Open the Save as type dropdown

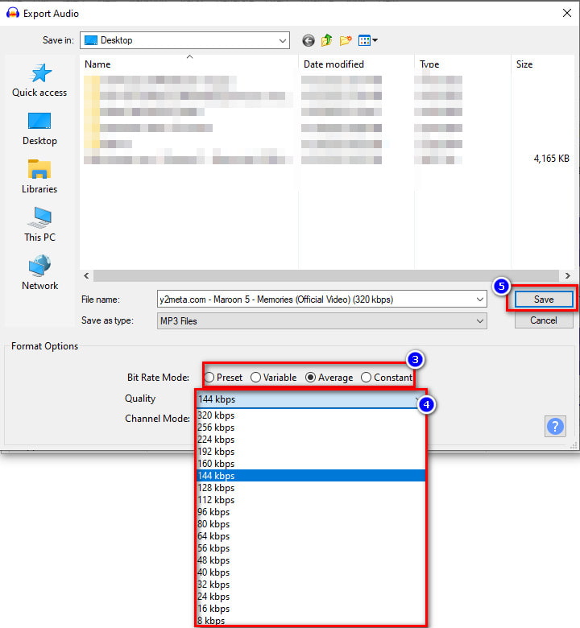(x=480, y=321)
